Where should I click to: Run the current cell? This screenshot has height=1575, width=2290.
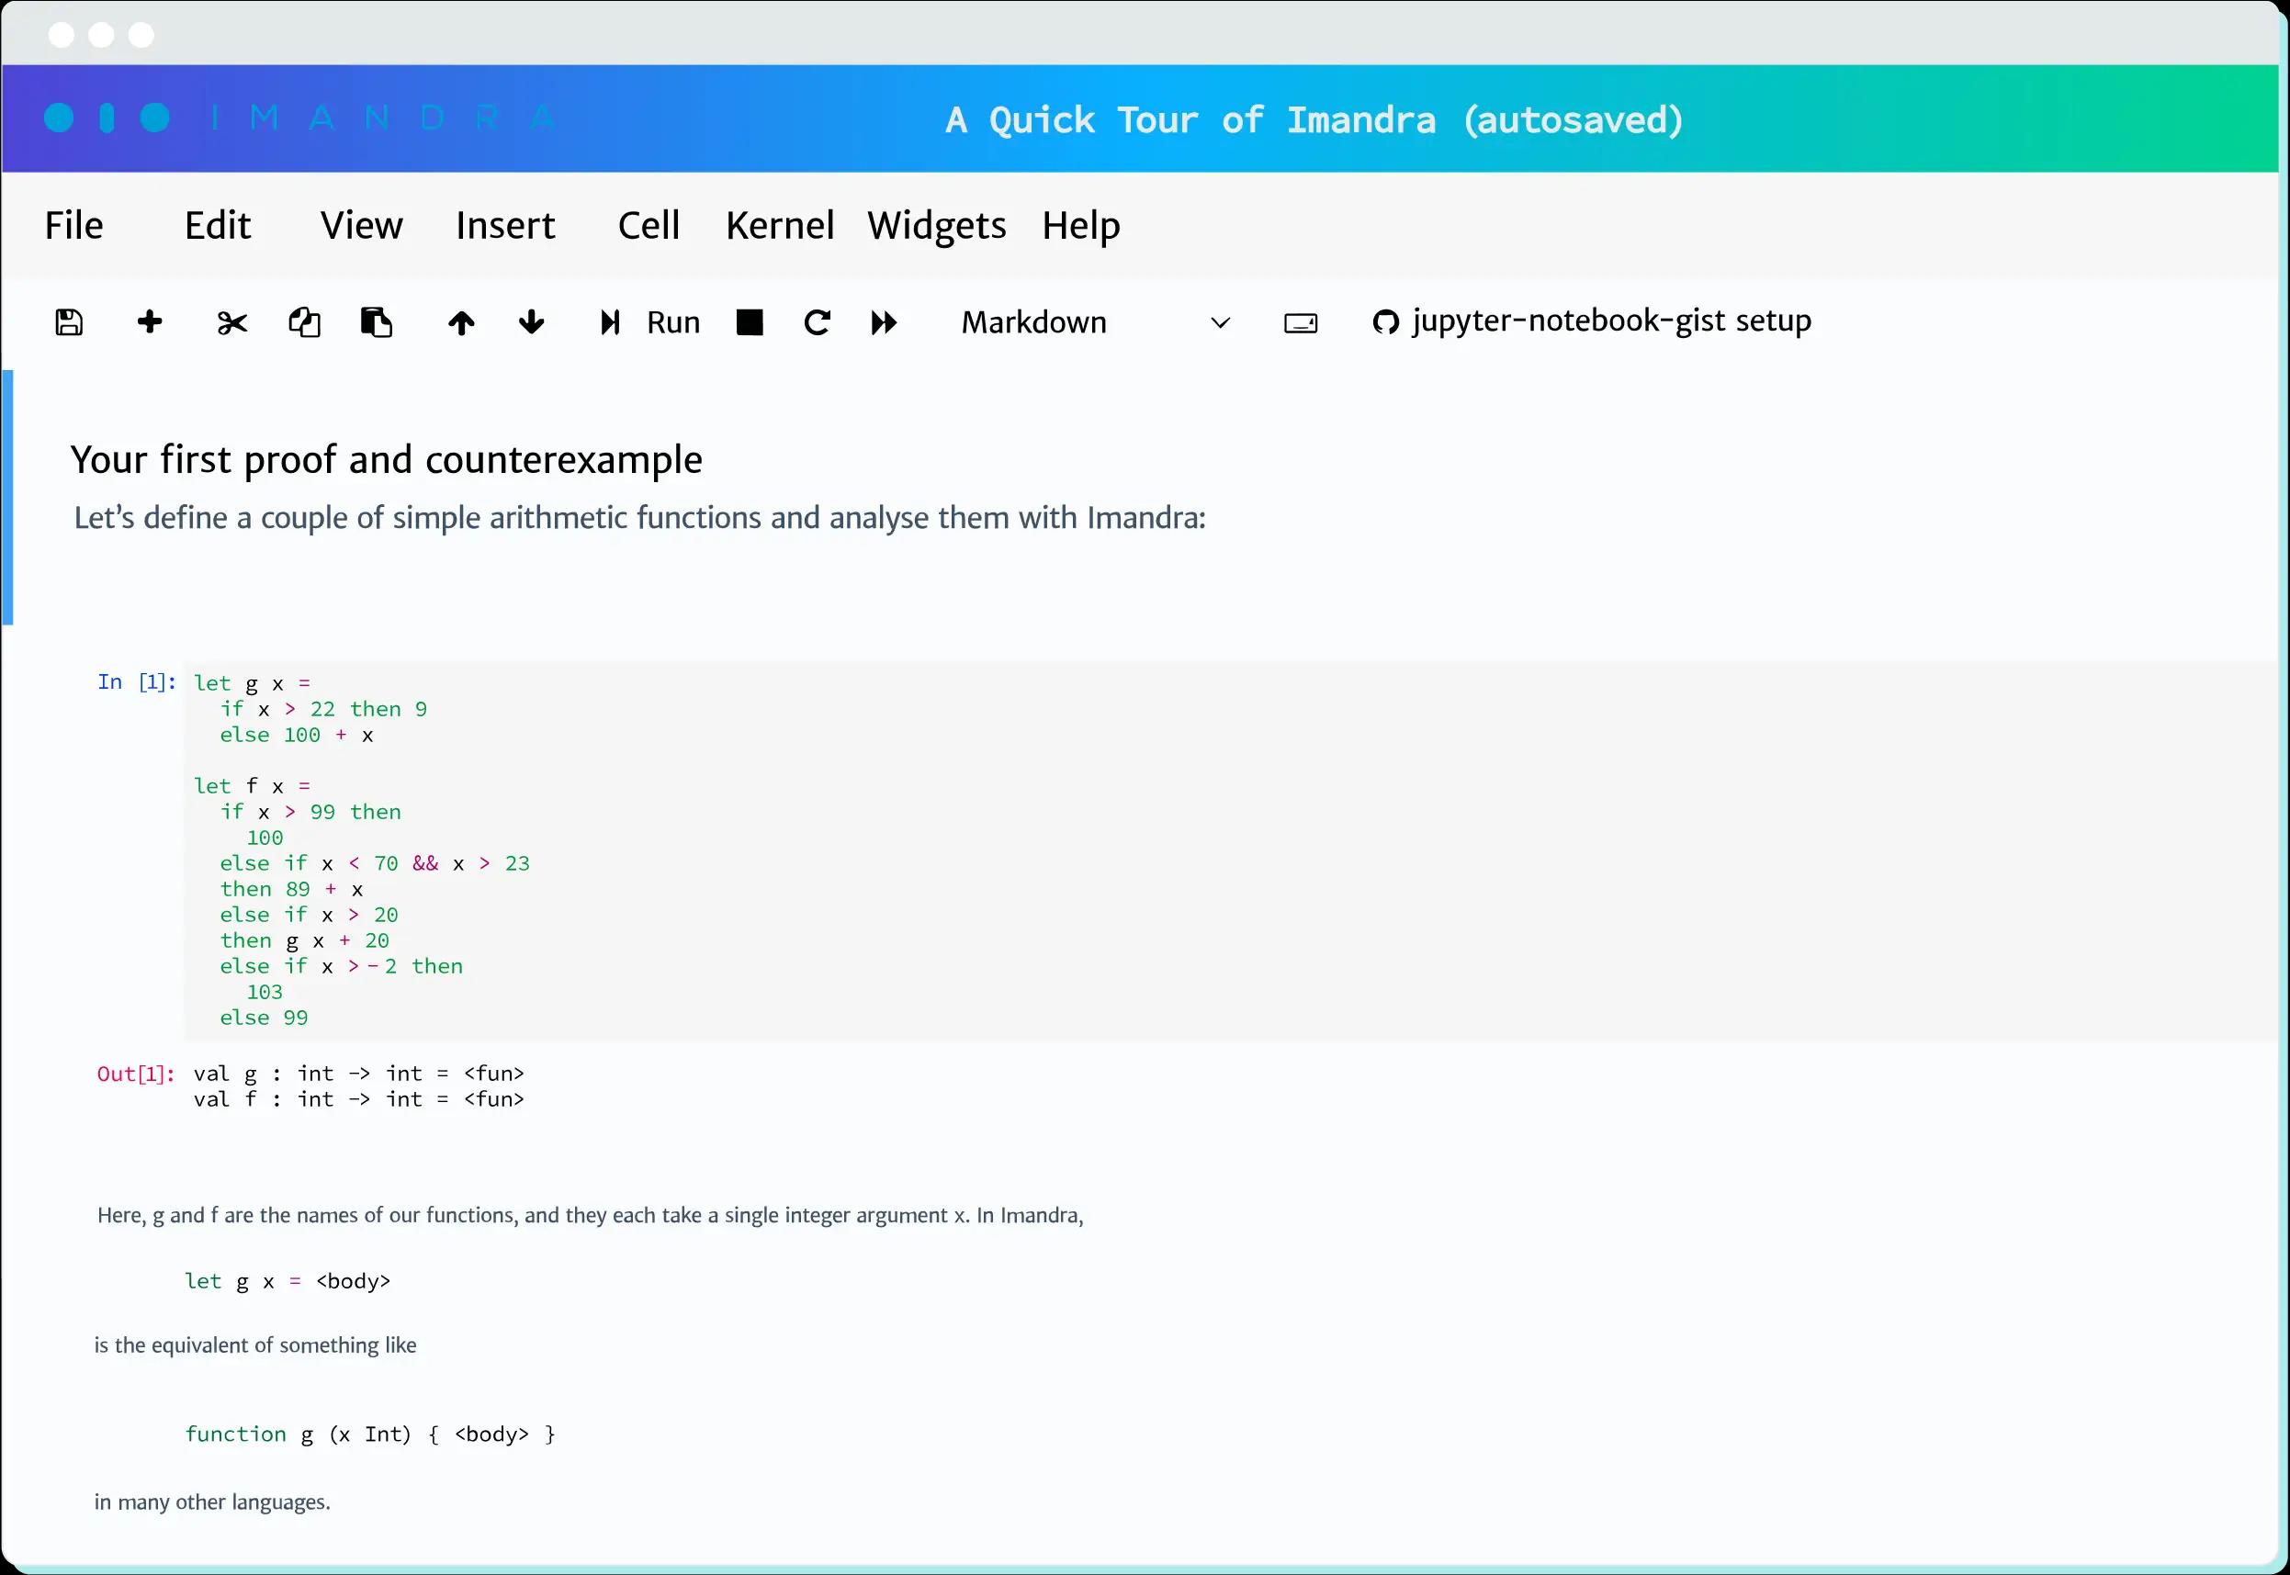(x=648, y=321)
